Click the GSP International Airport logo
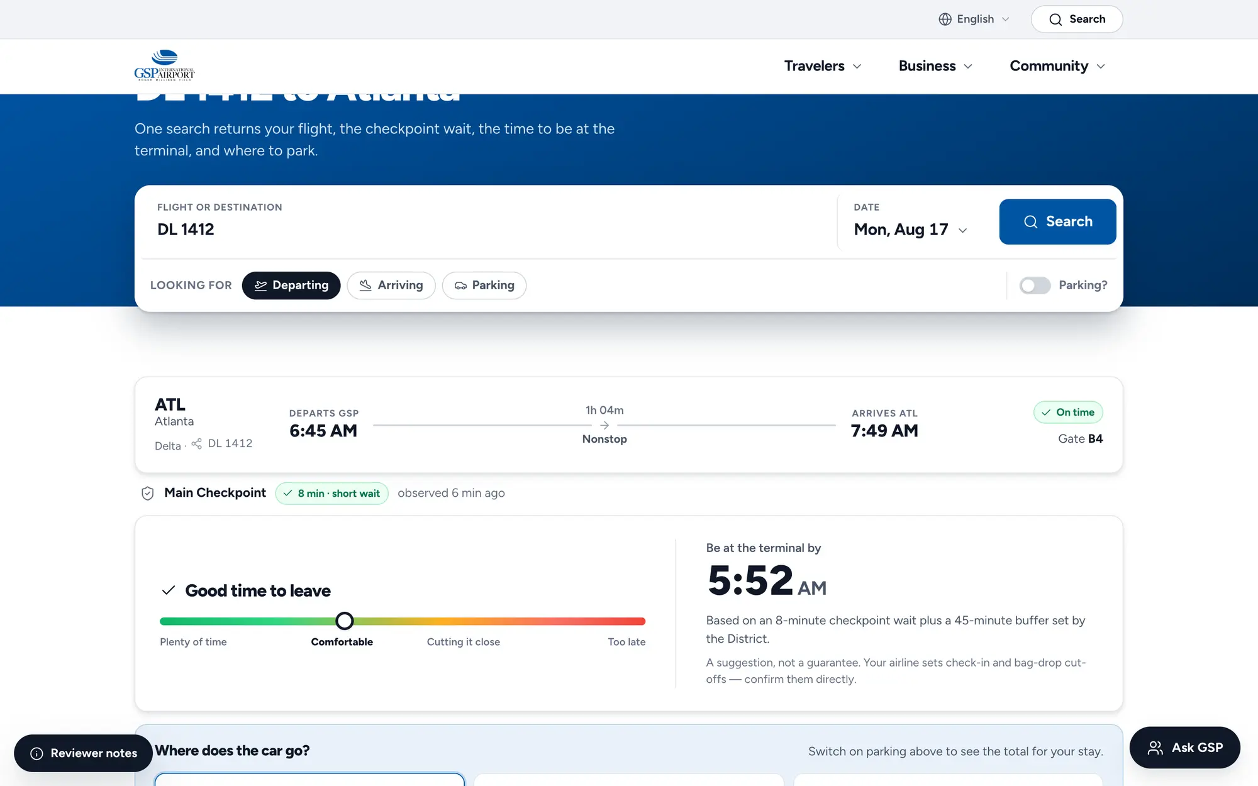 coord(165,65)
